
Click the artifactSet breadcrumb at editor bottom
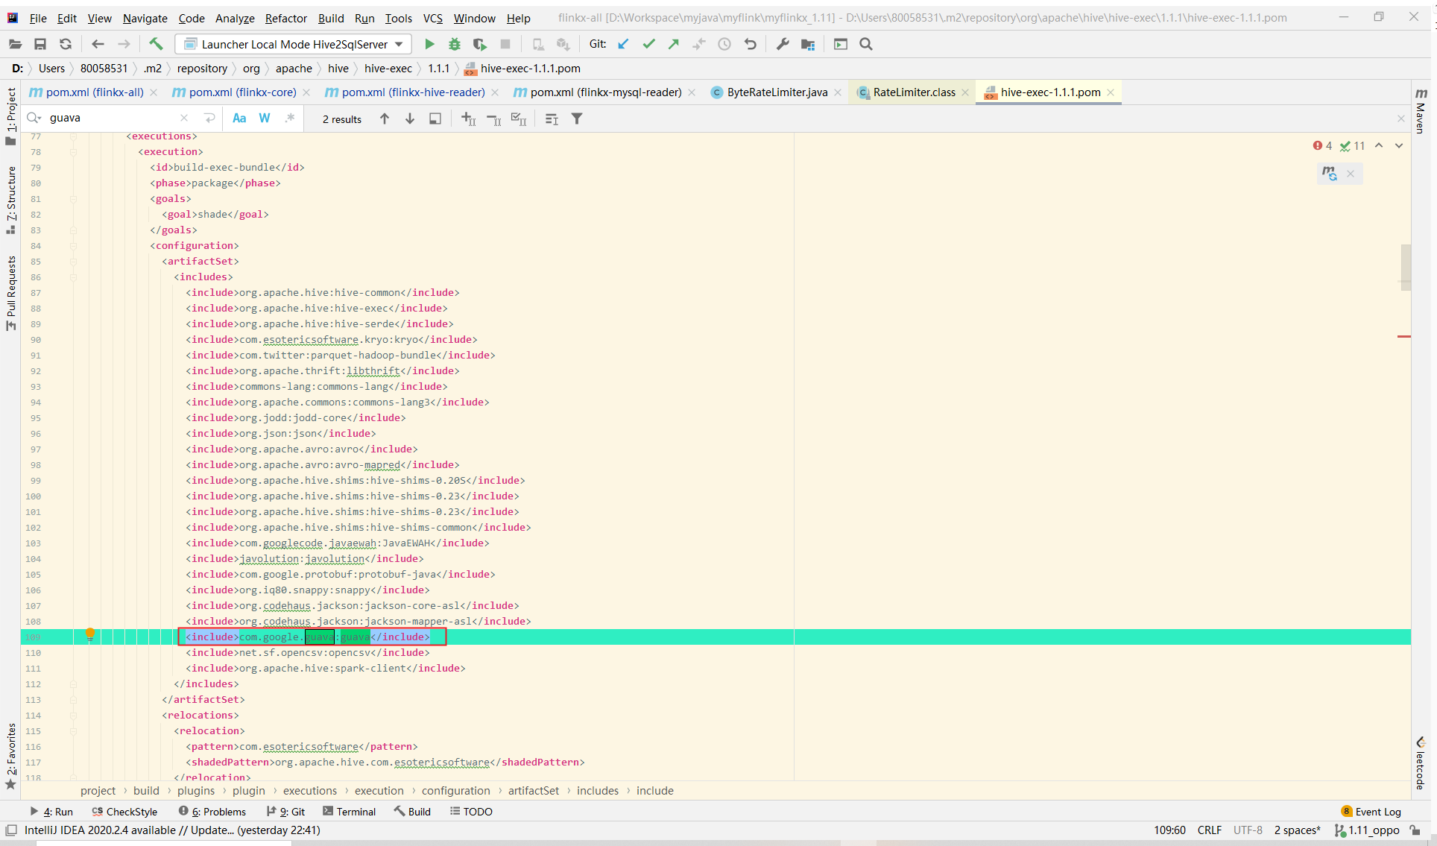pos(534,790)
